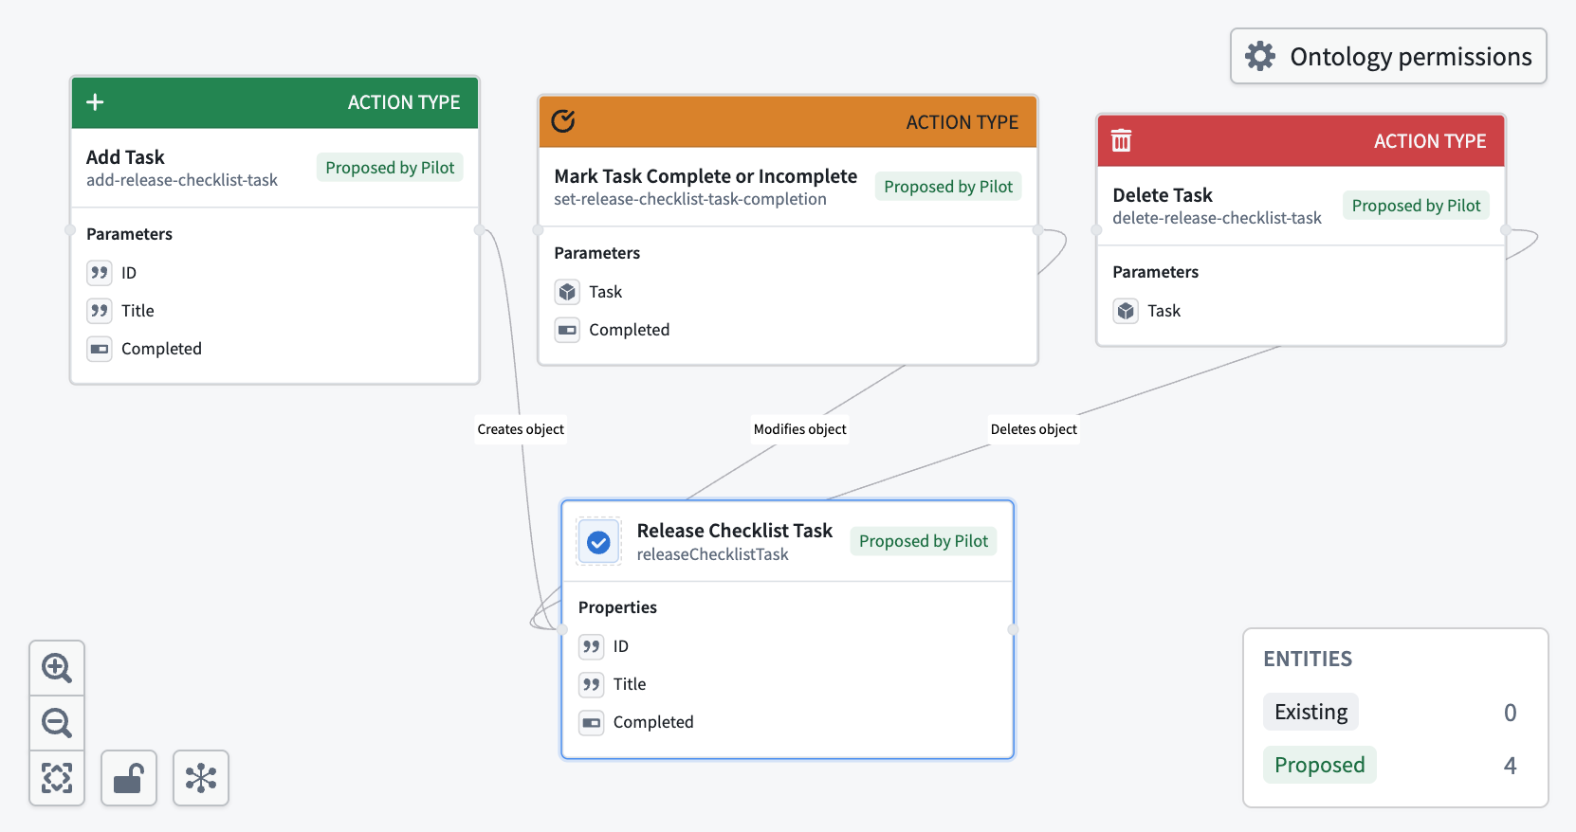Click the Proposed by Pilot badge on Add Task

[x=390, y=168]
